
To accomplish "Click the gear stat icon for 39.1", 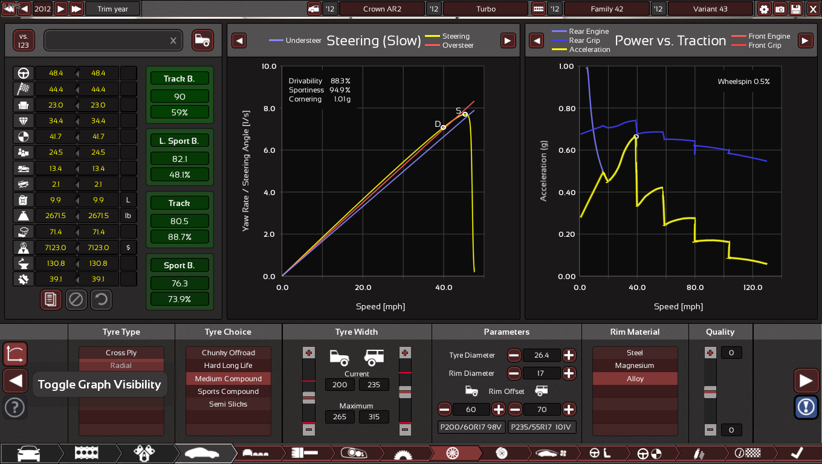I will 24,279.
